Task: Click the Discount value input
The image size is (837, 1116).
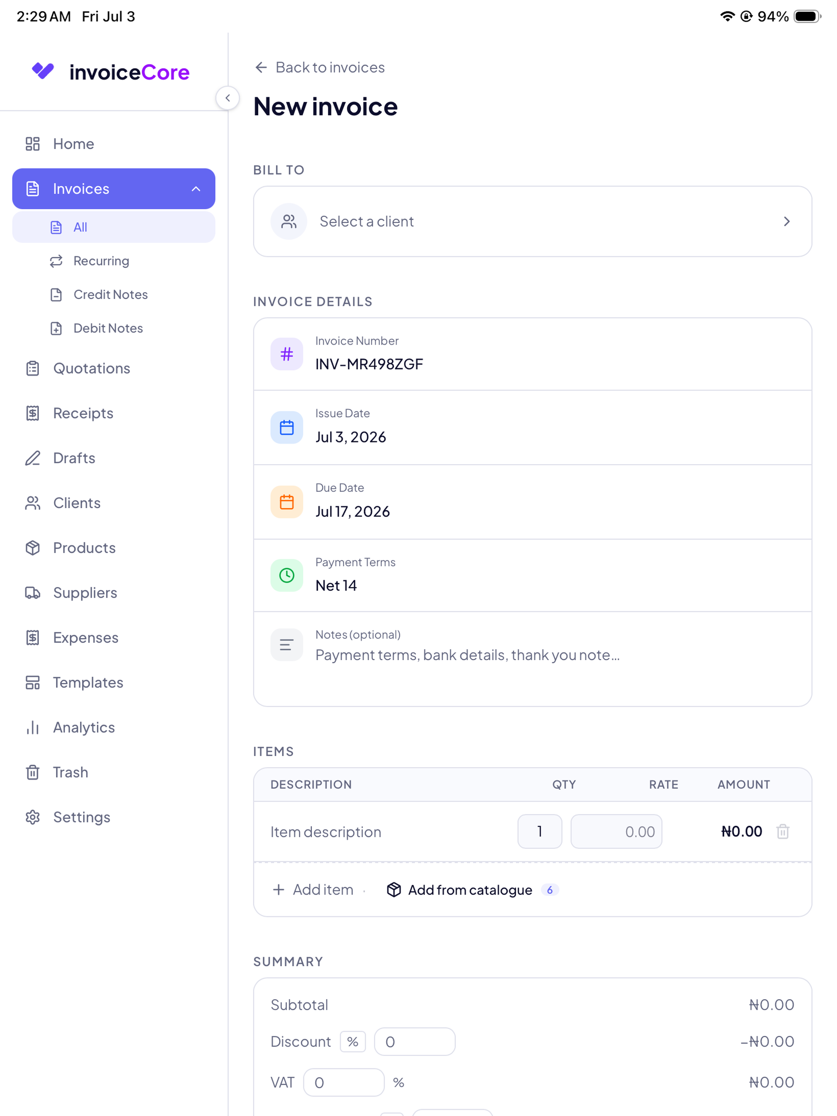Action: click(x=415, y=1042)
